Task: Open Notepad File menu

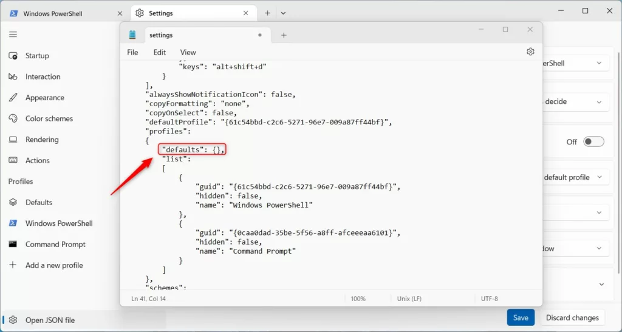Action: tap(132, 52)
